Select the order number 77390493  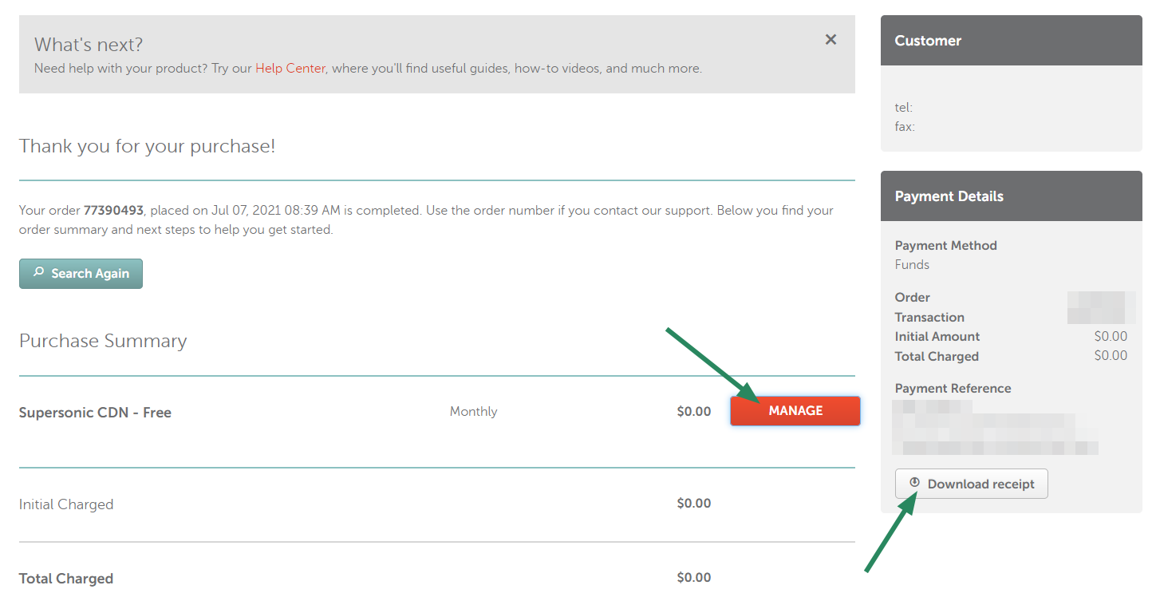click(113, 211)
